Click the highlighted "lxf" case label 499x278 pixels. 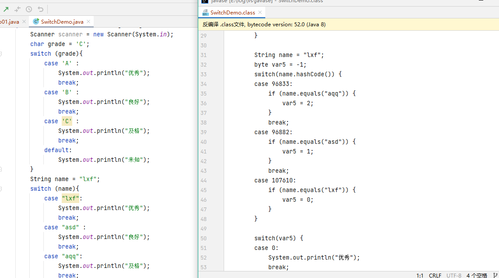(70, 198)
